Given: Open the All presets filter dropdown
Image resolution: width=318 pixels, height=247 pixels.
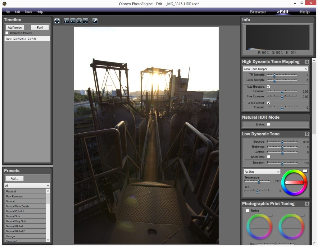Looking at the screenshot, I should click(x=27, y=185).
